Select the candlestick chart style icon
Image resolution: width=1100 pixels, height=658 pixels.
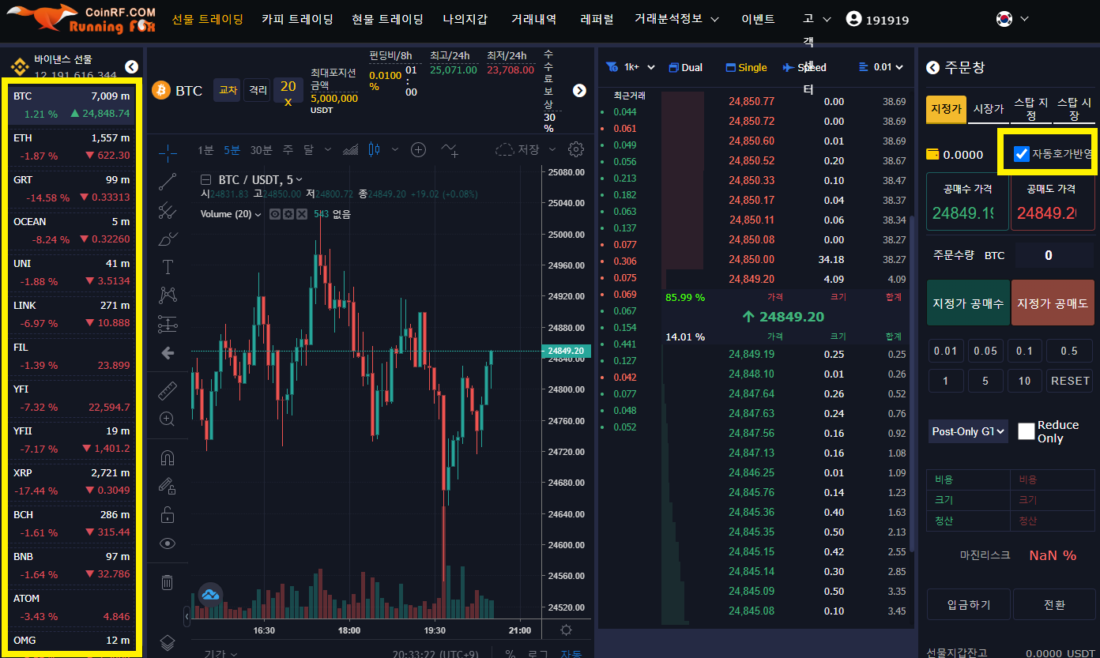[375, 149]
